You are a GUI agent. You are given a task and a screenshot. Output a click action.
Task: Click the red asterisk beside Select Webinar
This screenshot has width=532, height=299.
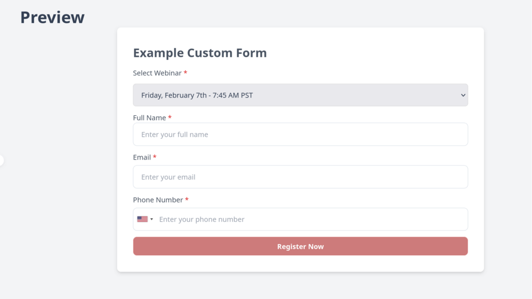pyautogui.click(x=186, y=73)
